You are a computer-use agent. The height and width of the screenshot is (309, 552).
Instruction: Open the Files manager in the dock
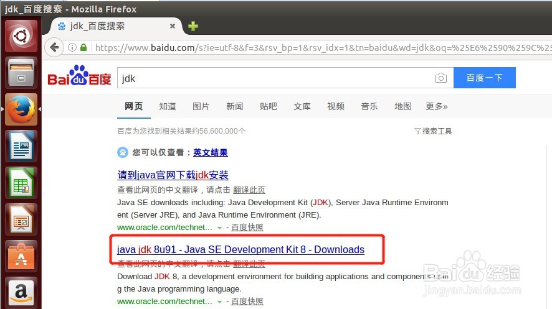(x=21, y=73)
